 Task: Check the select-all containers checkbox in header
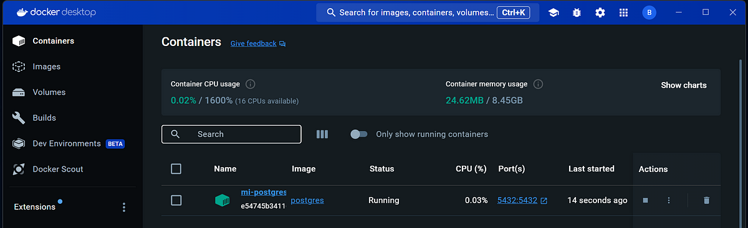pyautogui.click(x=176, y=169)
